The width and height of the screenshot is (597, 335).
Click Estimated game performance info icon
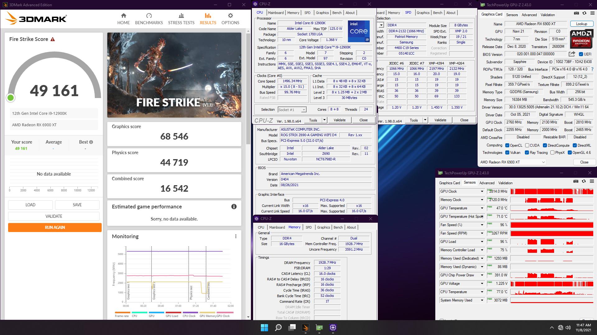tap(234, 207)
